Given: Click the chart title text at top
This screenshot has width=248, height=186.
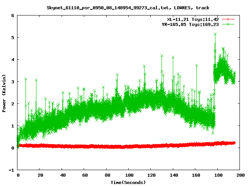Looking at the screenshot, I should tap(128, 8).
